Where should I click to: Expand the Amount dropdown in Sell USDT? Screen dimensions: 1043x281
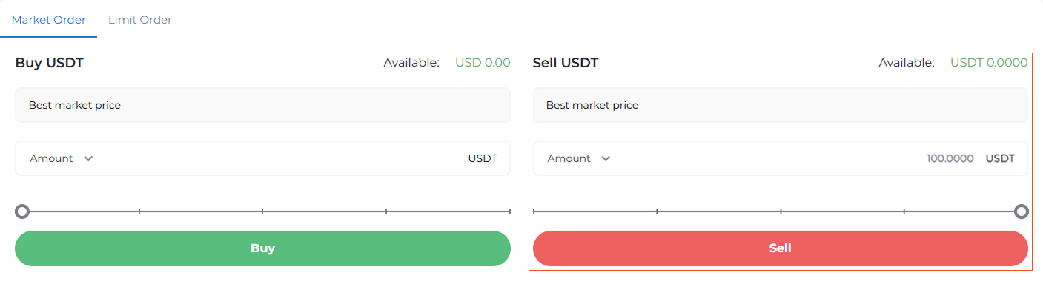click(579, 158)
